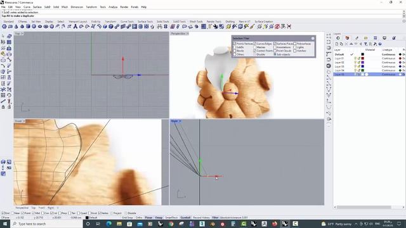Image resolution: width=406 pixels, height=228 pixels.
Task: Select the arrow pointer tool in left sidebar
Action: pyautogui.click(x=3, y=36)
